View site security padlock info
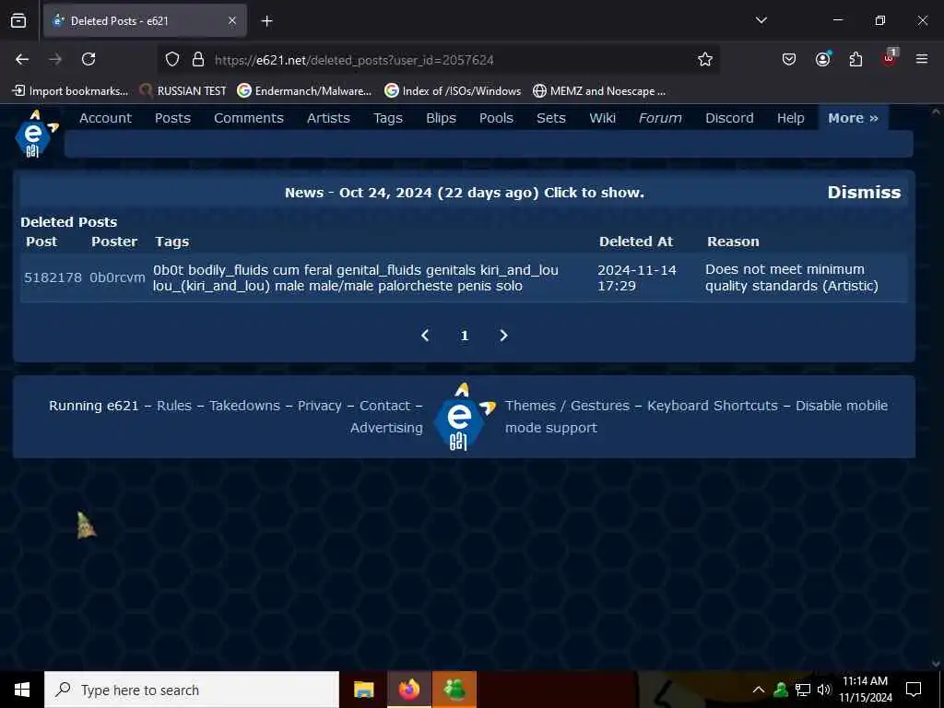The width and height of the screenshot is (944, 708). point(198,60)
